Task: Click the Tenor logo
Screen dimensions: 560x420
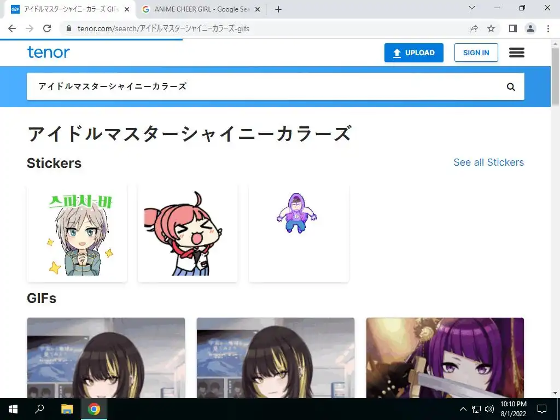Action: coord(49,52)
